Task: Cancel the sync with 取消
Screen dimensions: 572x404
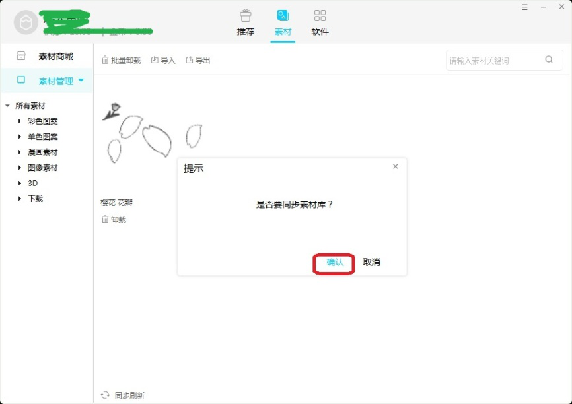Action: coord(371,262)
